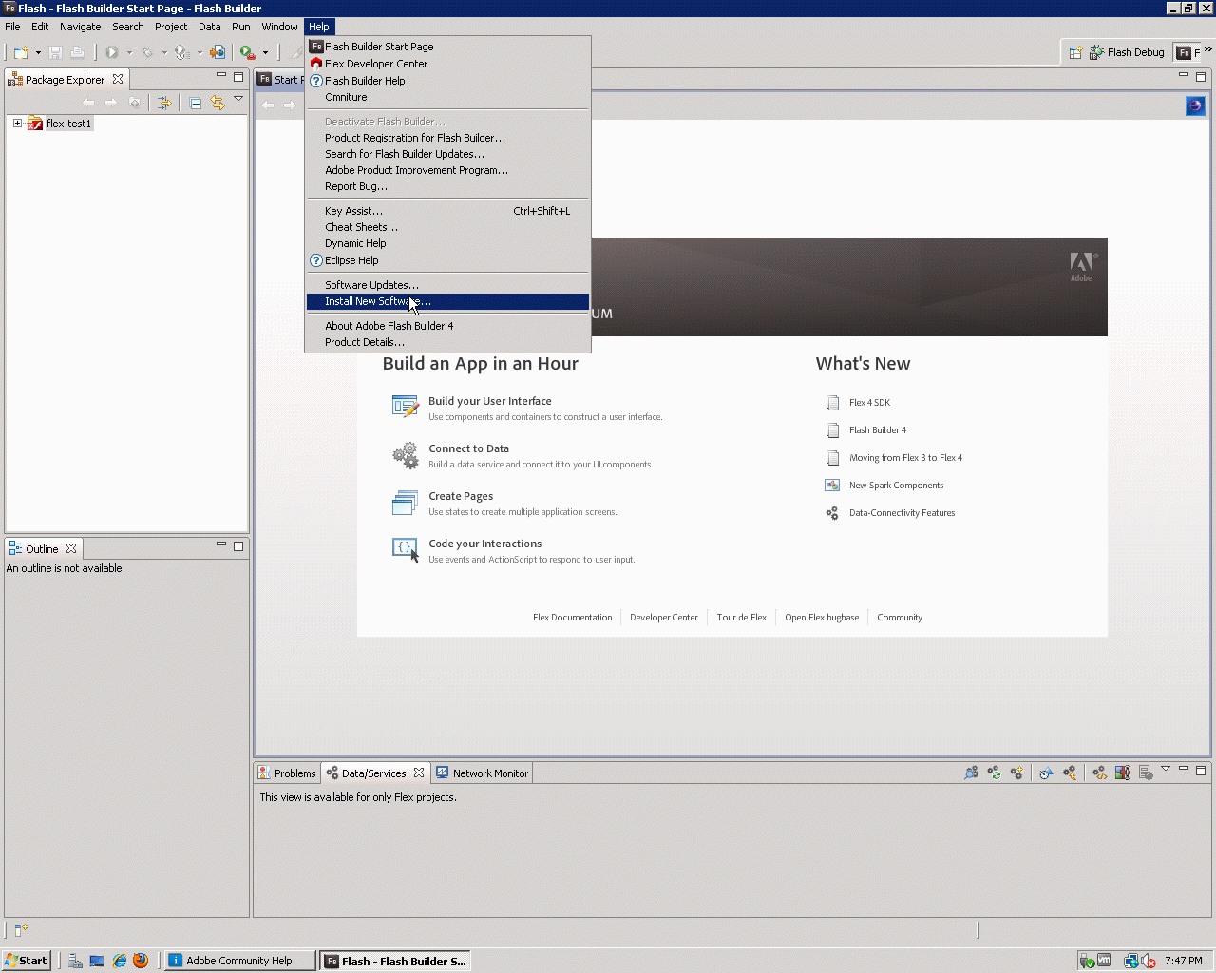Open the Navigate menu

click(80, 27)
